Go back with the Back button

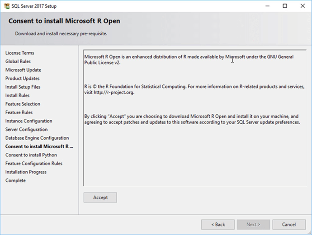pyautogui.click(x=218, y=225)
